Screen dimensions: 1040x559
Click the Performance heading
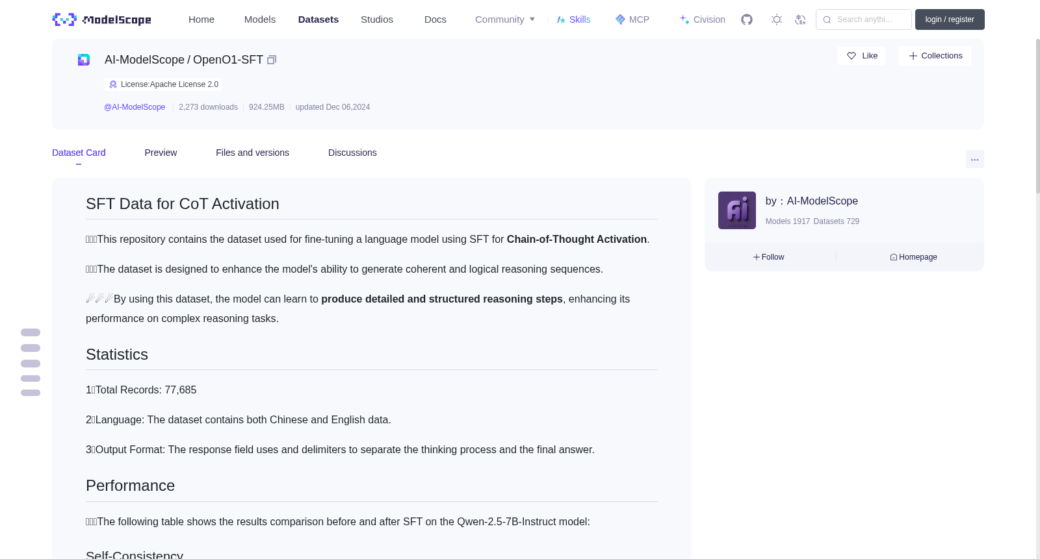click(130, 486)
